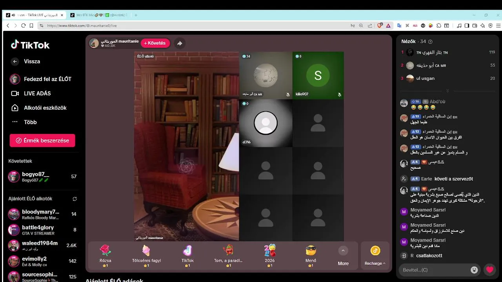Click Vissza to go back
Screen dimensions: 502x282
click(32, 61)
